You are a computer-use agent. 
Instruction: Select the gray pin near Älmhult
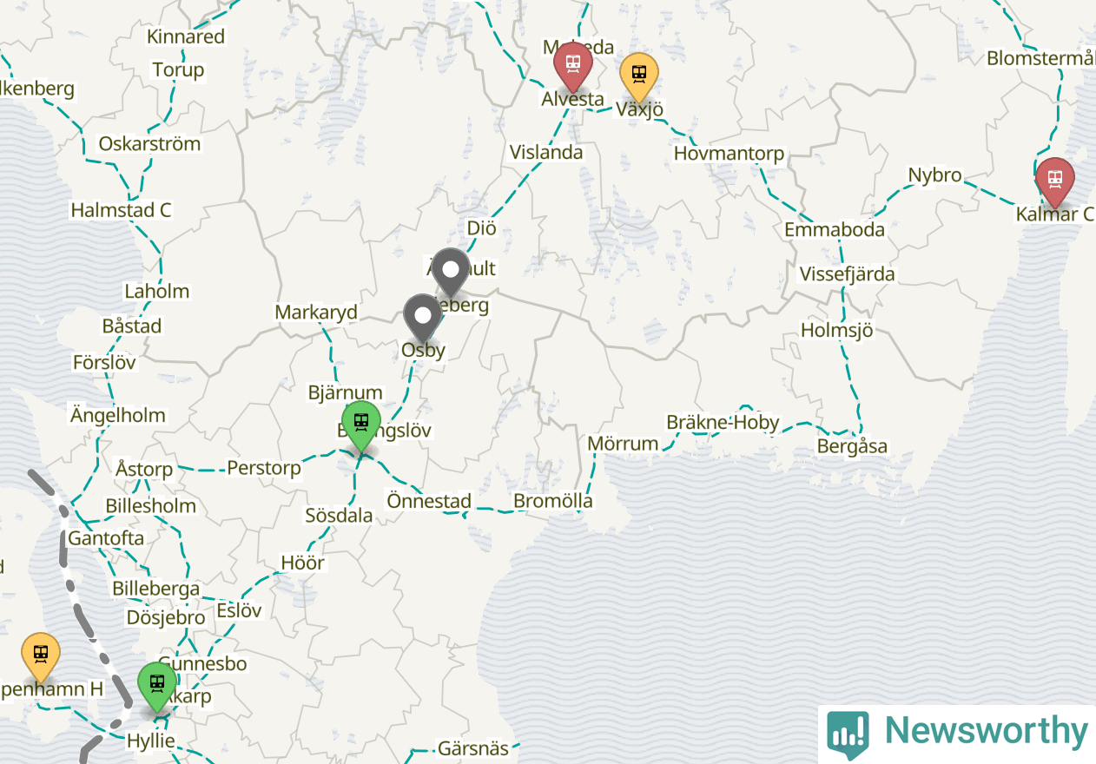[451, 272]
